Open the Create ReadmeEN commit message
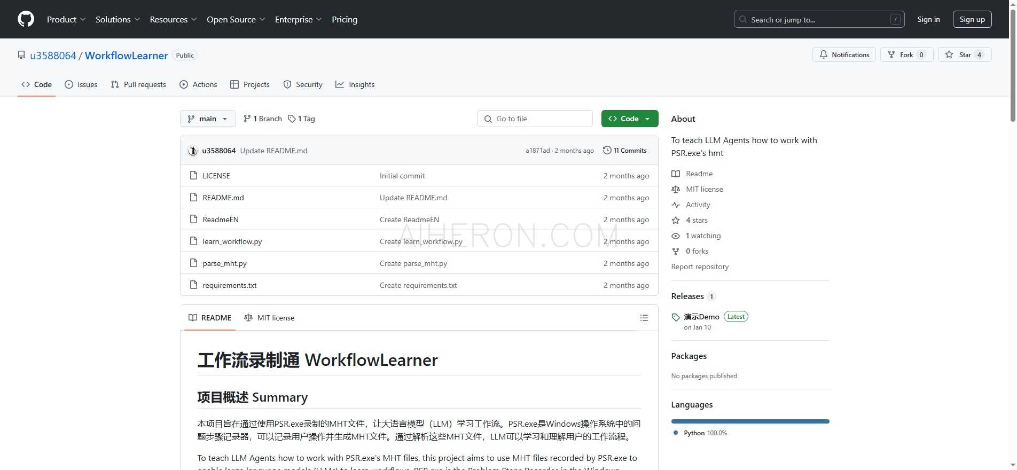1017x470 pixels. tap(409, 220)
